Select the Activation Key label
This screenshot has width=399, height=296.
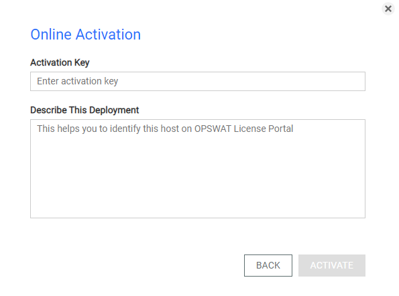60,62
